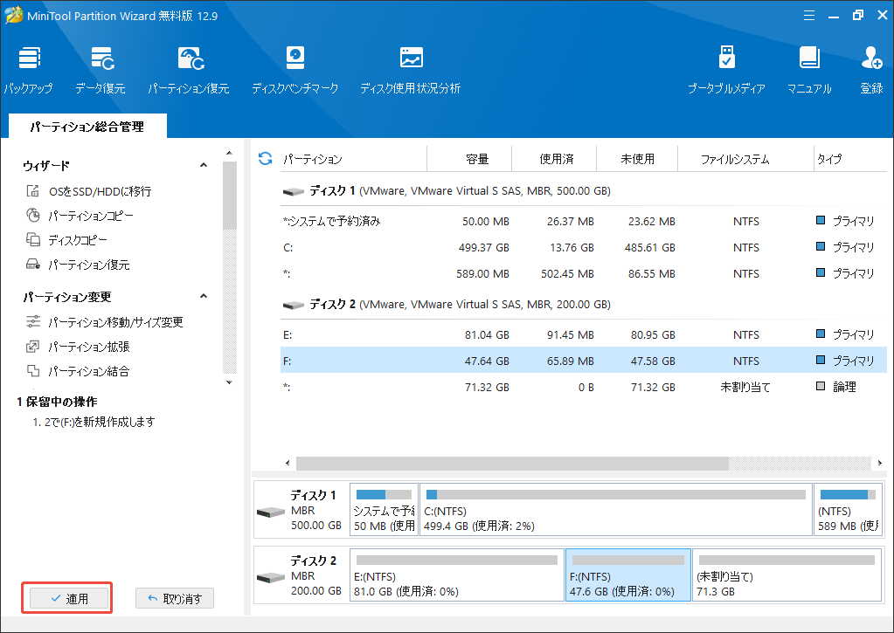Select the F: partition row
The image size is (894, 633).
(583, 361)
